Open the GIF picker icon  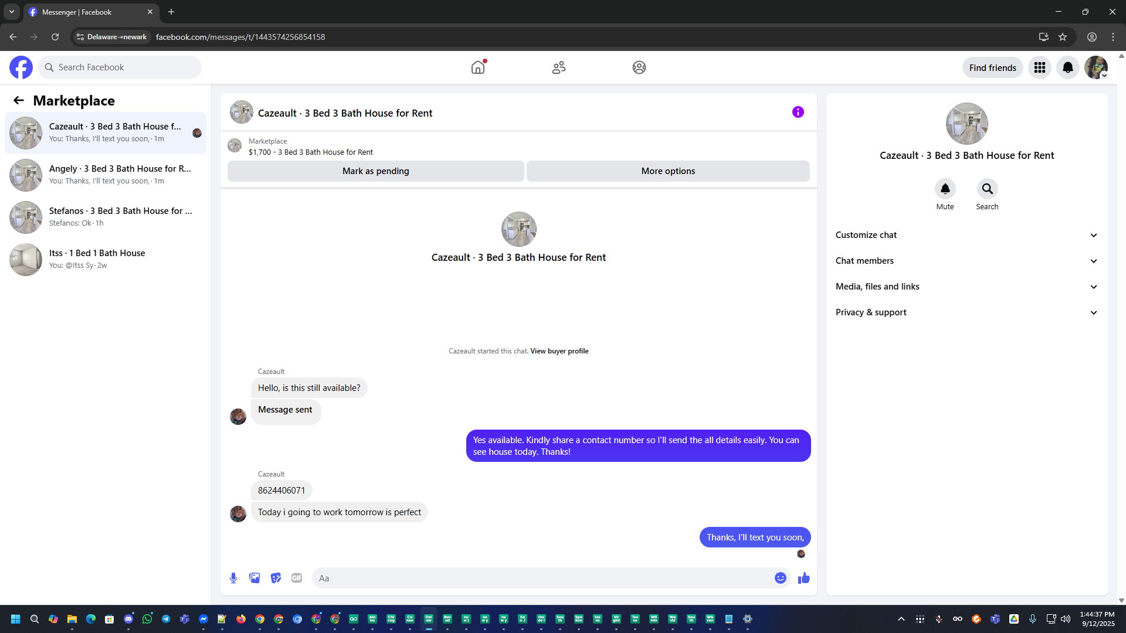(297, 578)
